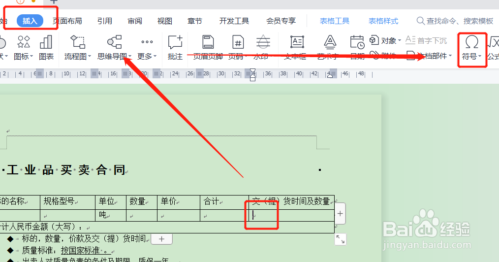
Task: Open the 文档部件 dropdown
Action: pyautogui.click(x=430, y=56)
